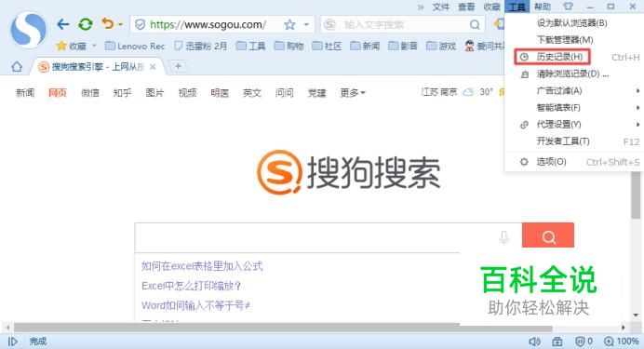The width and height of the screenshot is (644, 349).
Task: Open the 影音 bookmarks folder
Action: pos(403,46)
